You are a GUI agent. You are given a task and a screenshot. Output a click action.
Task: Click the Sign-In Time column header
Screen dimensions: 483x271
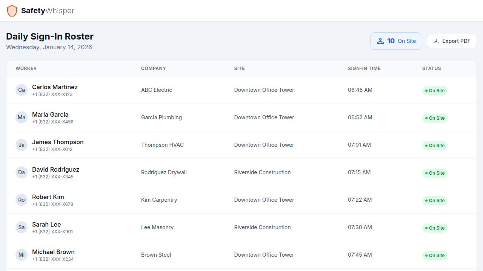[x=364, y=69]
